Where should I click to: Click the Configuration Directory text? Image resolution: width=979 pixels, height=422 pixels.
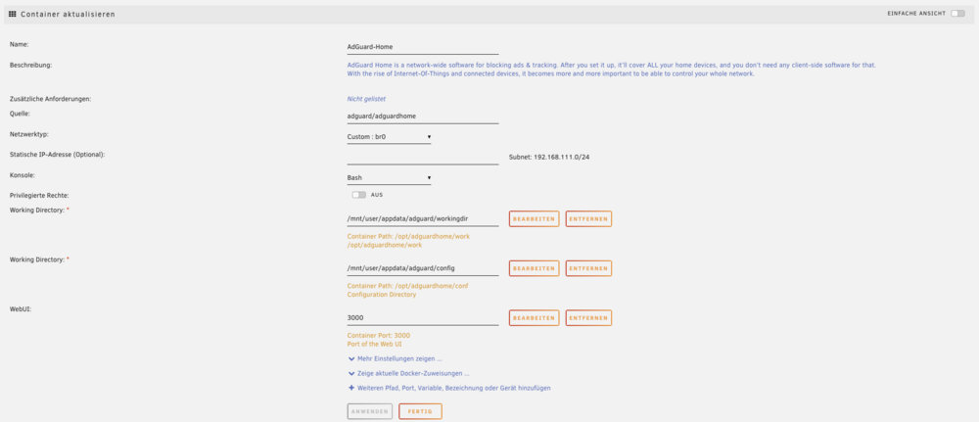pyautogui.click(x=382, y=295)
